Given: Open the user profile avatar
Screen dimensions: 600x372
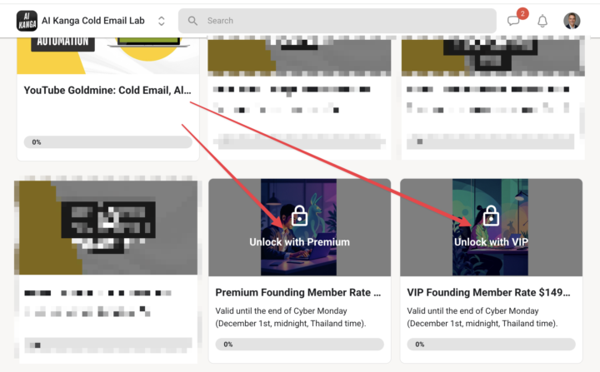Looking at the screenshot, I should tap(572, 21).
